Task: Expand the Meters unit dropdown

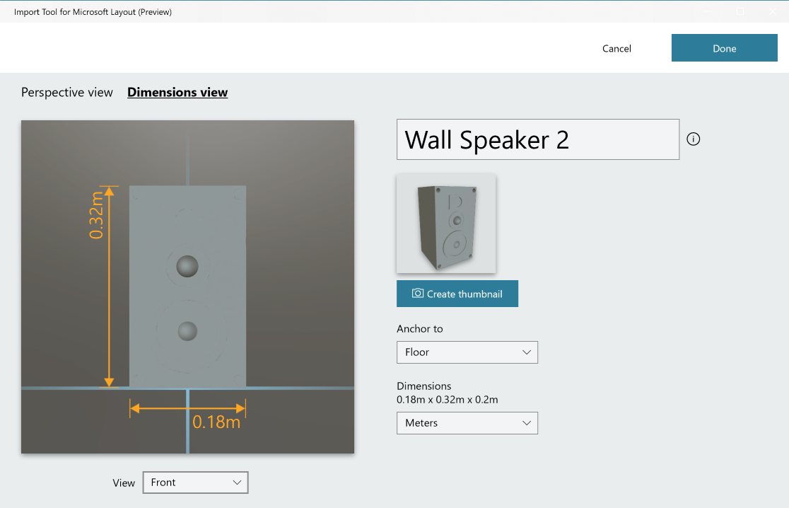Action: [x=467, y=422]
